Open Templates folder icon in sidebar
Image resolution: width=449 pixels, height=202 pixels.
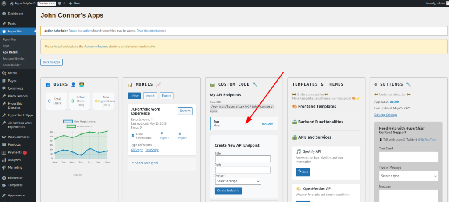coord(4,185)
